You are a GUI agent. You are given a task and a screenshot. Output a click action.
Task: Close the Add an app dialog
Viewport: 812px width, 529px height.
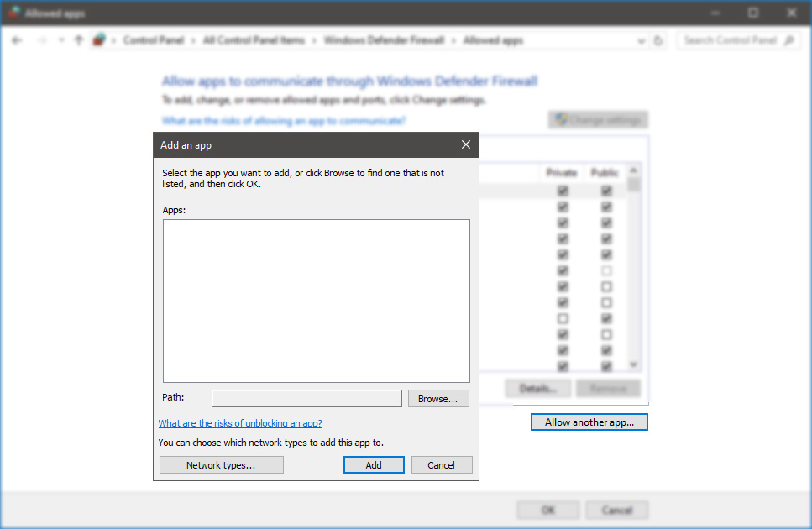465,145
